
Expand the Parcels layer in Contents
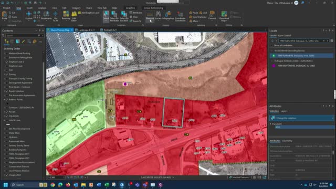point(4,112)
